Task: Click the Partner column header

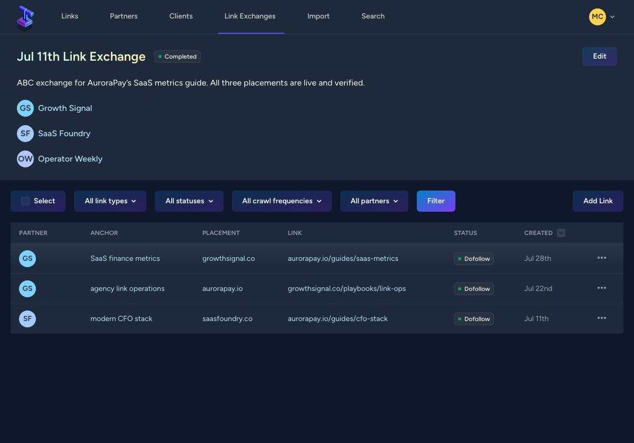Action: click(x=33, y=233)
